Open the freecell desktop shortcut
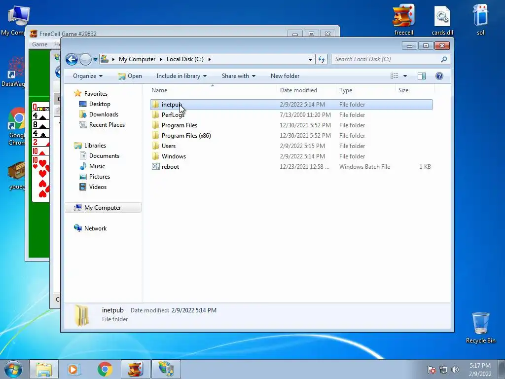 403,20
